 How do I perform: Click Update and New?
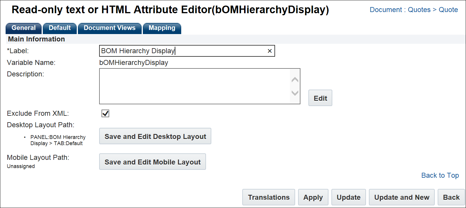pos(402,197)
